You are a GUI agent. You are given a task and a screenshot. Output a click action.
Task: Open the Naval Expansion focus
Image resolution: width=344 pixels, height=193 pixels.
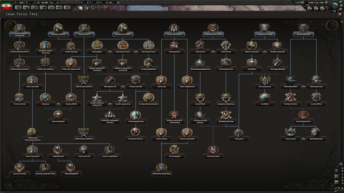(304, 34)
